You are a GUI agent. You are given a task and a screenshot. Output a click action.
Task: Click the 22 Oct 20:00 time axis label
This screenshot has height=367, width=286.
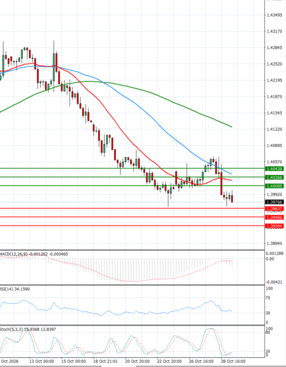pyautogui.click(x=169, y=361)
